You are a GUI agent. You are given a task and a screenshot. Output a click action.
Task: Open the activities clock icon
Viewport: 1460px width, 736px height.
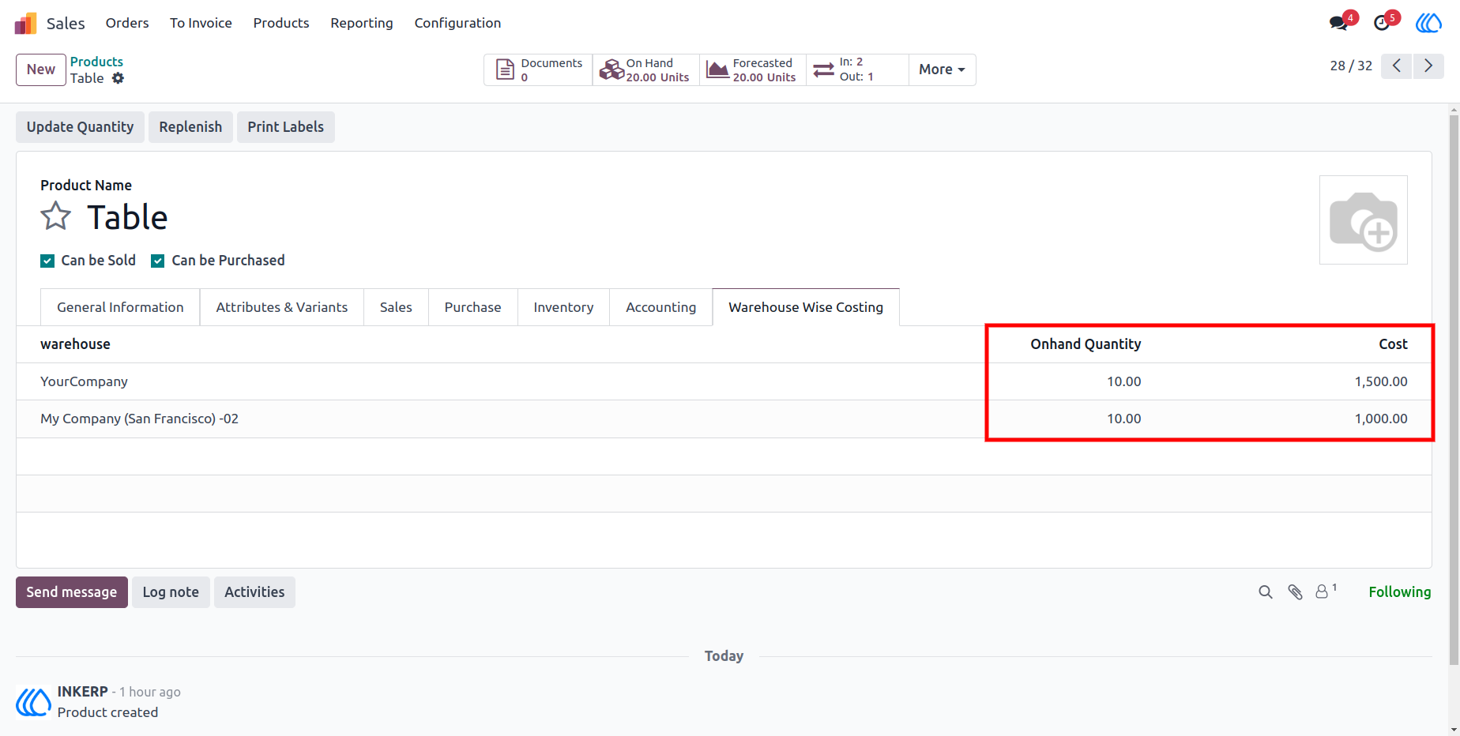pos(1382,23)
